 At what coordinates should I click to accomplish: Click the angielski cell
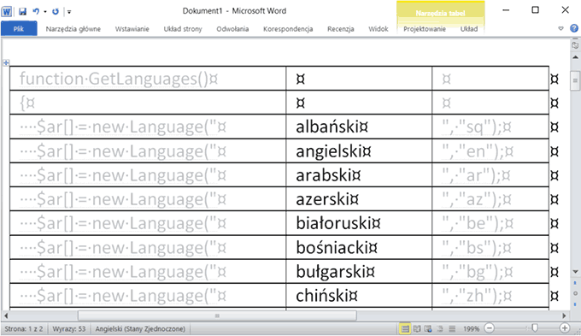click(359, 151)
